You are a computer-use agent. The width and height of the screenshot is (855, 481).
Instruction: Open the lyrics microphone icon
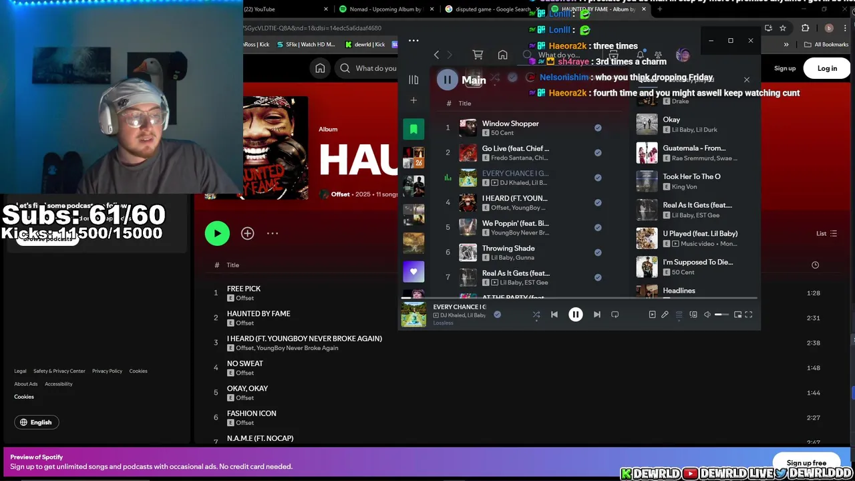pyautogui.click(x=665, y=315)
